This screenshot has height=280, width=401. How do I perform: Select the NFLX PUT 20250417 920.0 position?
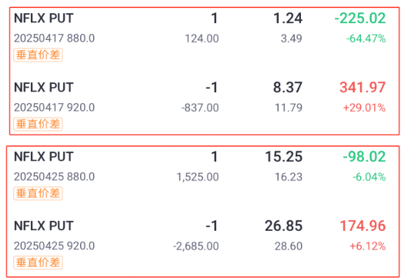200,105
